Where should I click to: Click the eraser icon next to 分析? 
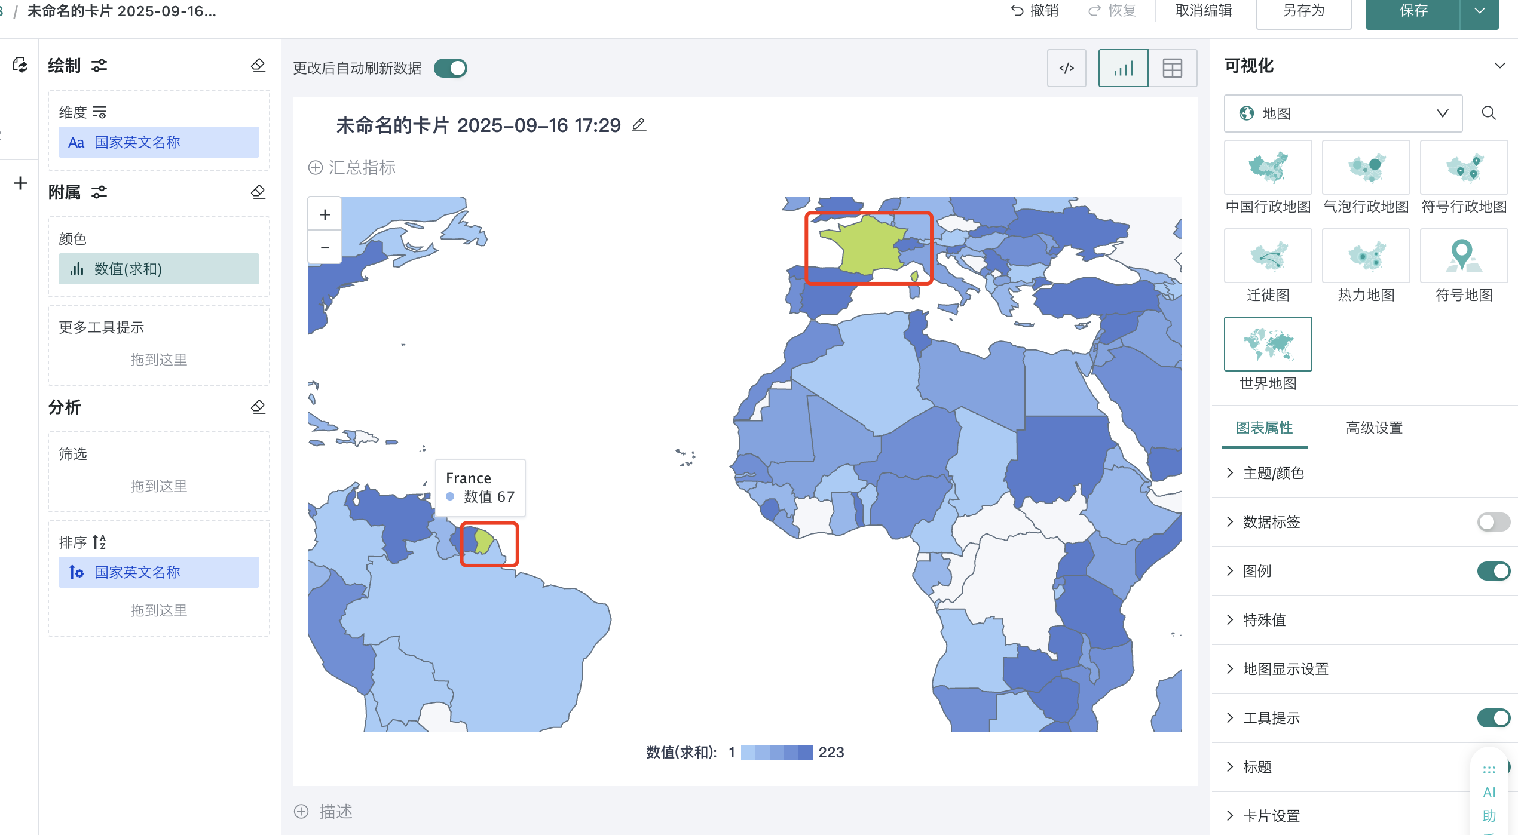coord(258,407)
